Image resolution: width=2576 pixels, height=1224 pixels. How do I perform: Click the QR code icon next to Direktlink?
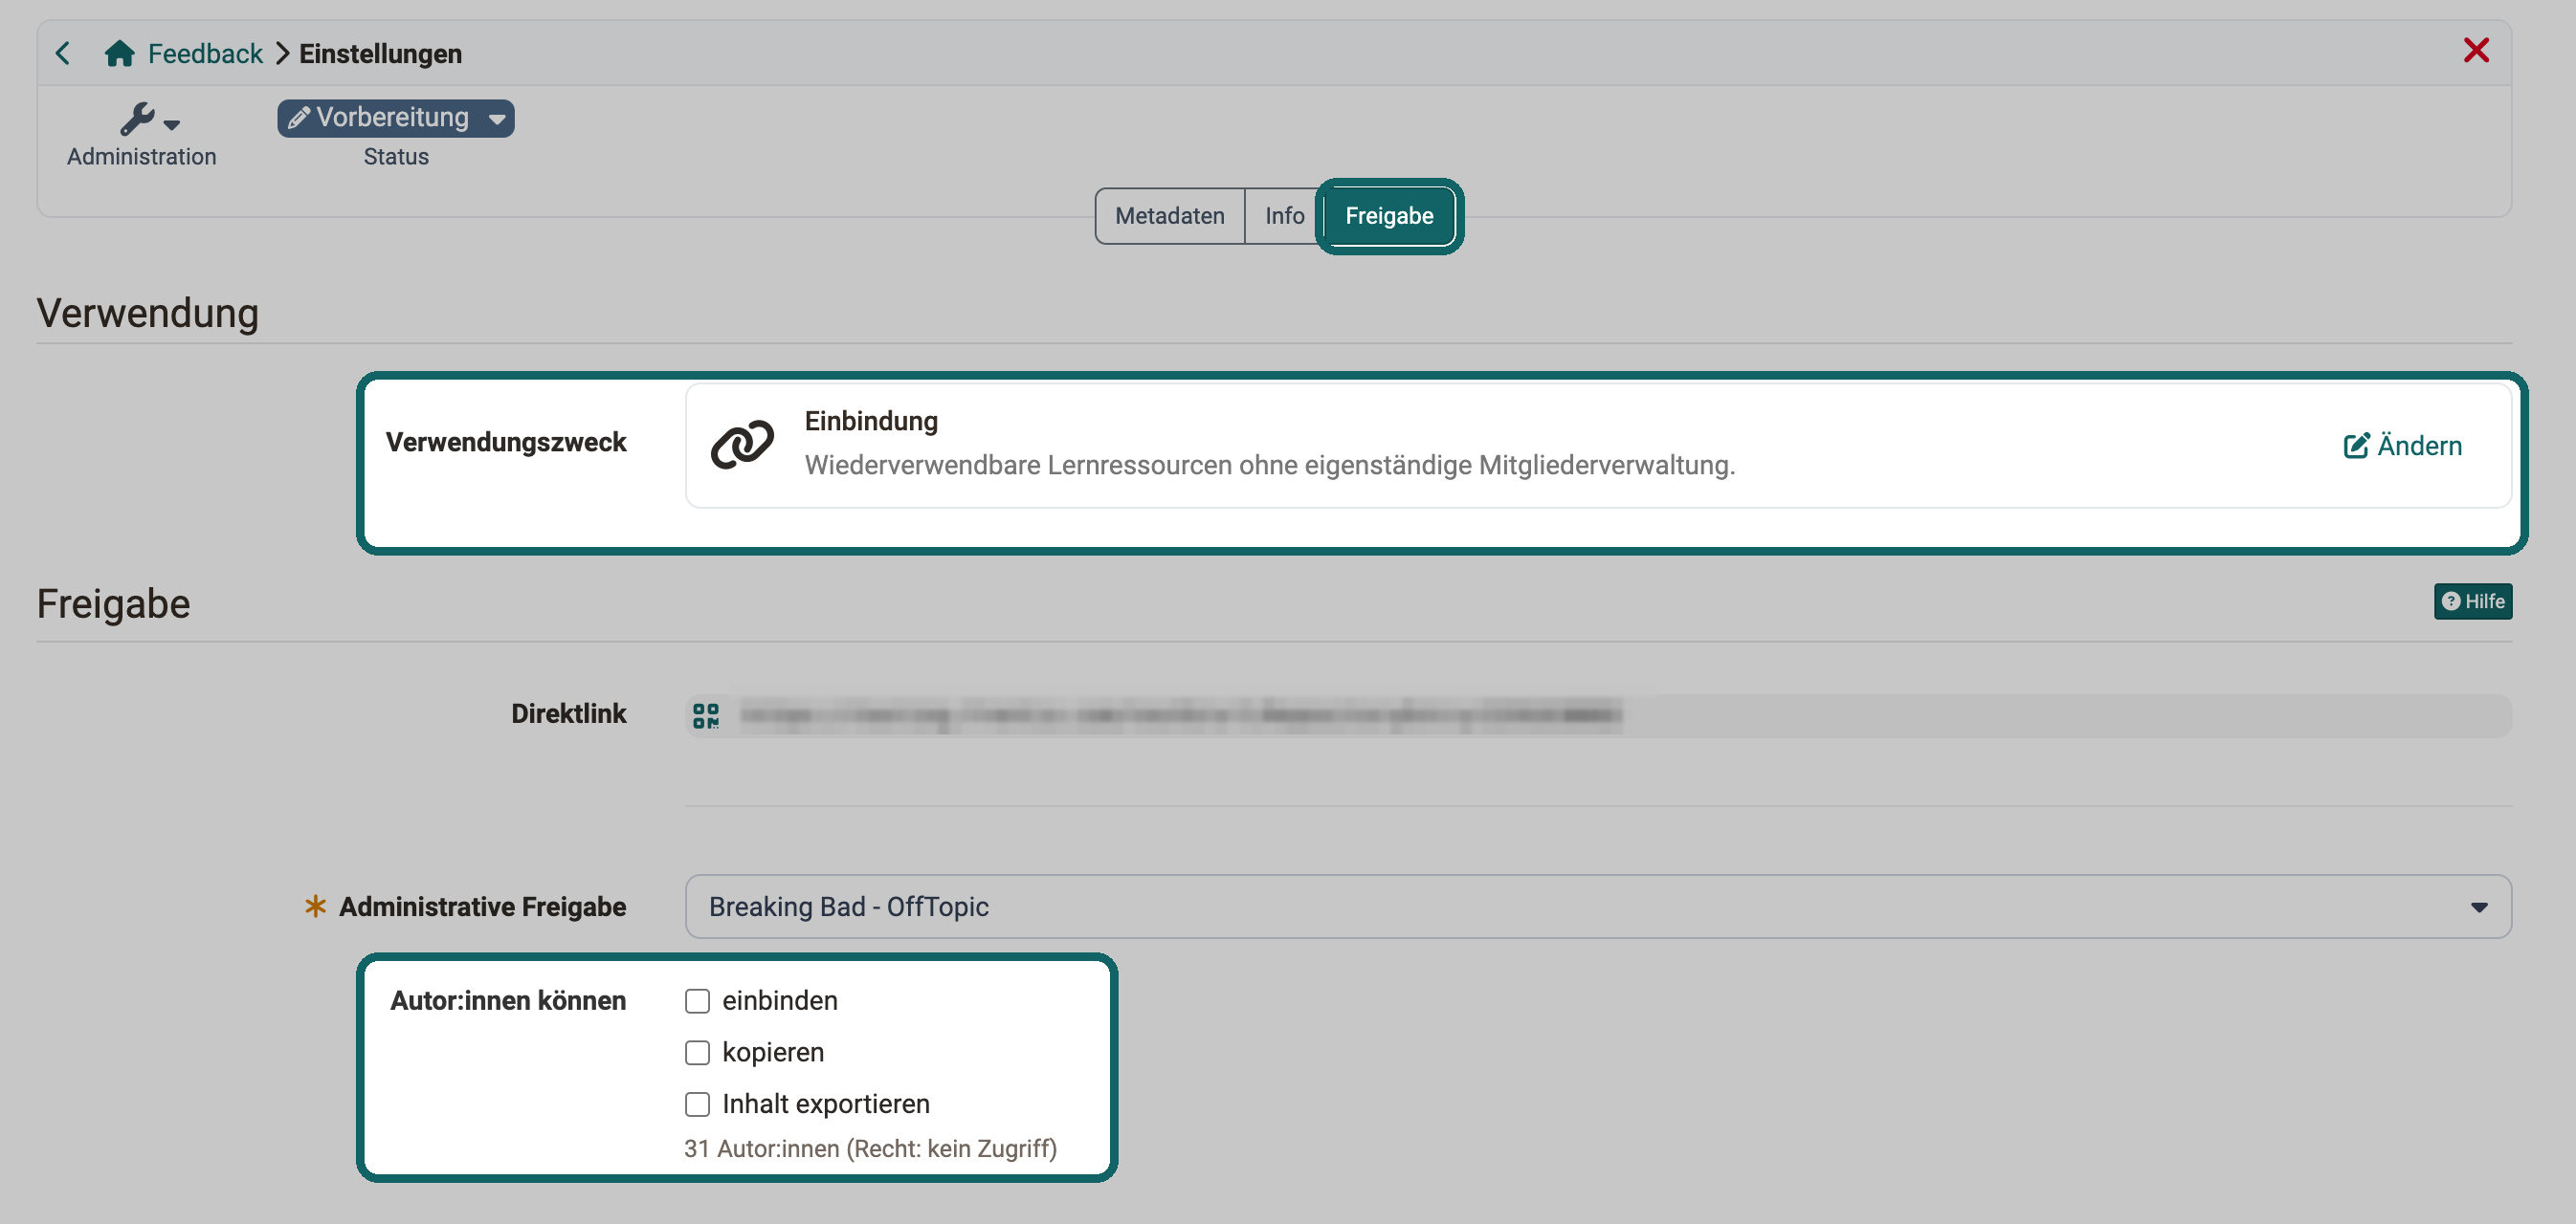(x=706, y=714)
